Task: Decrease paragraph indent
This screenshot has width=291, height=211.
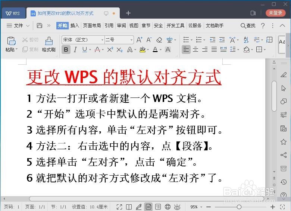Action: (213, 39)
